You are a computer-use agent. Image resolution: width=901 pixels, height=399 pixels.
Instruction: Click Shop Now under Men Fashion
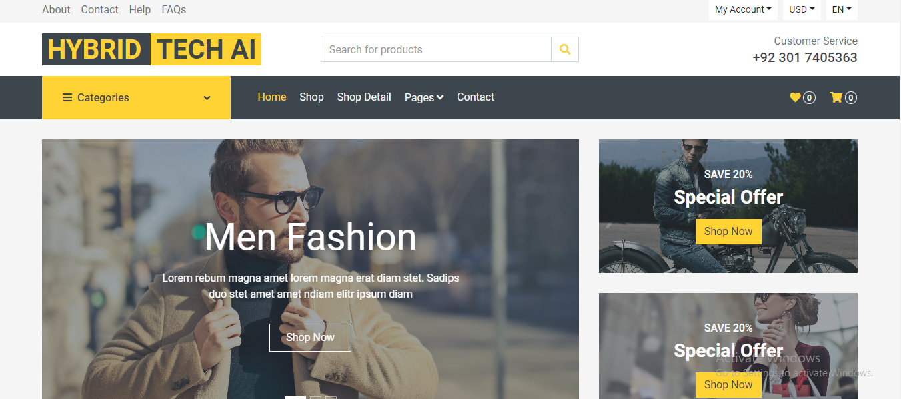pos(310,337)
